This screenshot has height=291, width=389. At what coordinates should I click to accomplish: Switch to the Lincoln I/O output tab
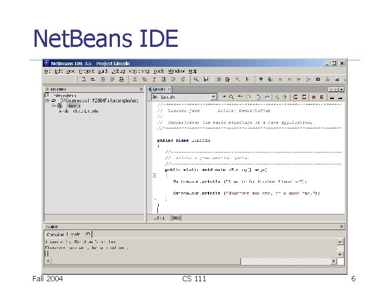click(x=78, y=234)
